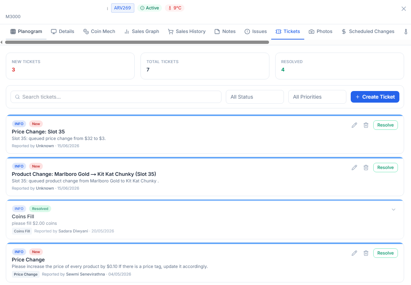411x285 pixels.
Task: Delete the Price Change: Slot 35 ticket
Action: (x=366, y=125)
